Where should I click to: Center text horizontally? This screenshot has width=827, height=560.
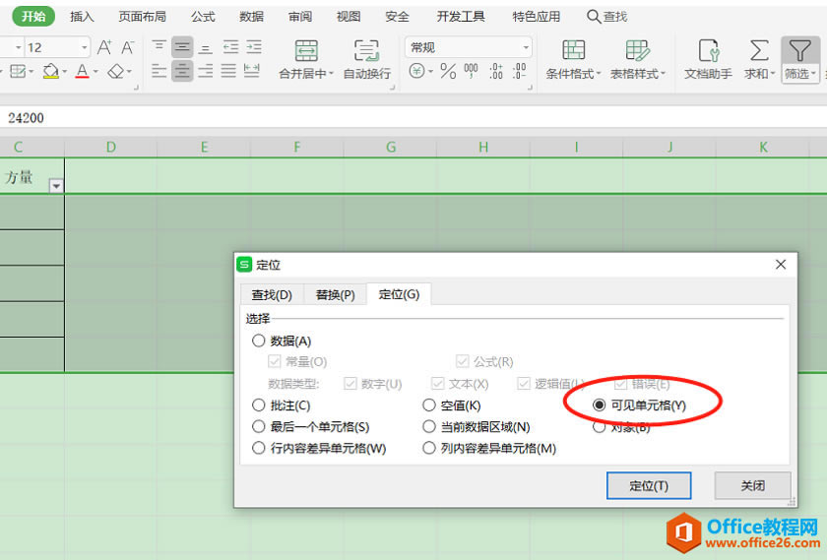[x=182, y=70]
